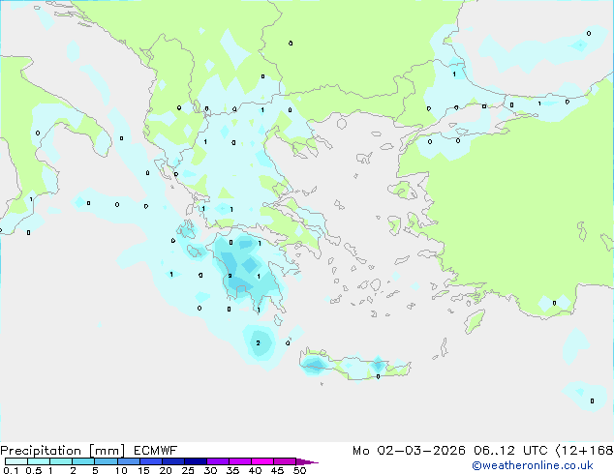Click the "[mm]" unit label
This screenshot has width=614, height=474.
pyautogui.click(x=107, y=451)
